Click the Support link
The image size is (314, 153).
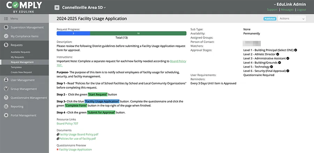tap(272, 10)
